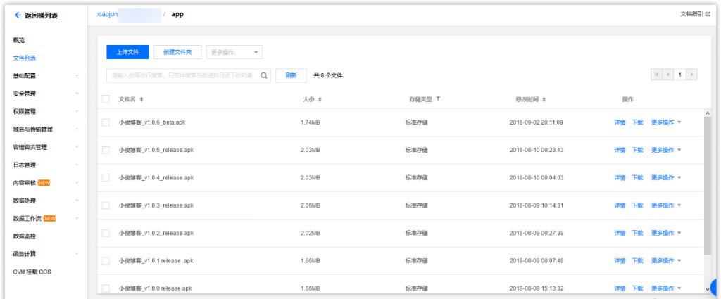Click the 创建文件夹 button
The height and width of the screenshot is (299, 721).
[x=177, y=52]
